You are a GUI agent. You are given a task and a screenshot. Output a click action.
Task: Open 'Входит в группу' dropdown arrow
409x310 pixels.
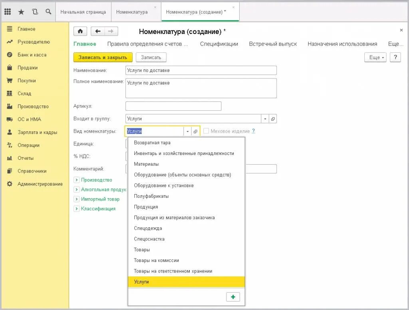(265, 119)
